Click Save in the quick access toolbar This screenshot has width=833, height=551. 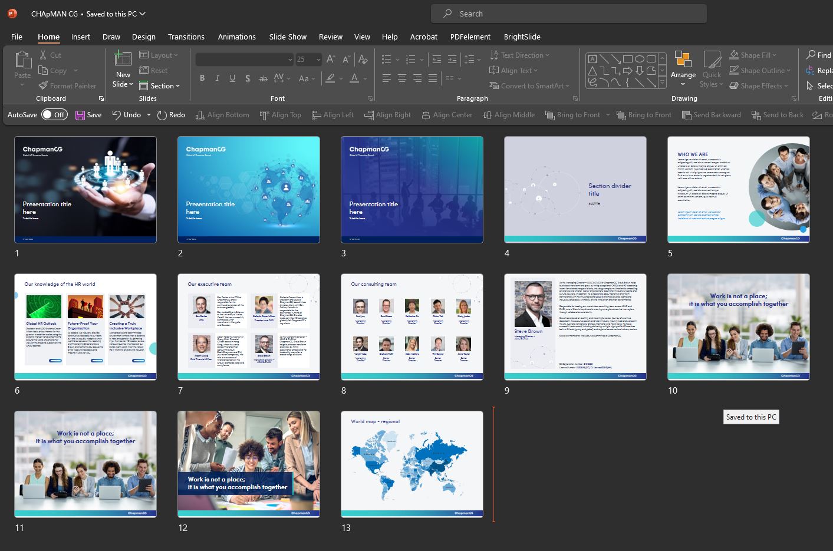[88, 115]
